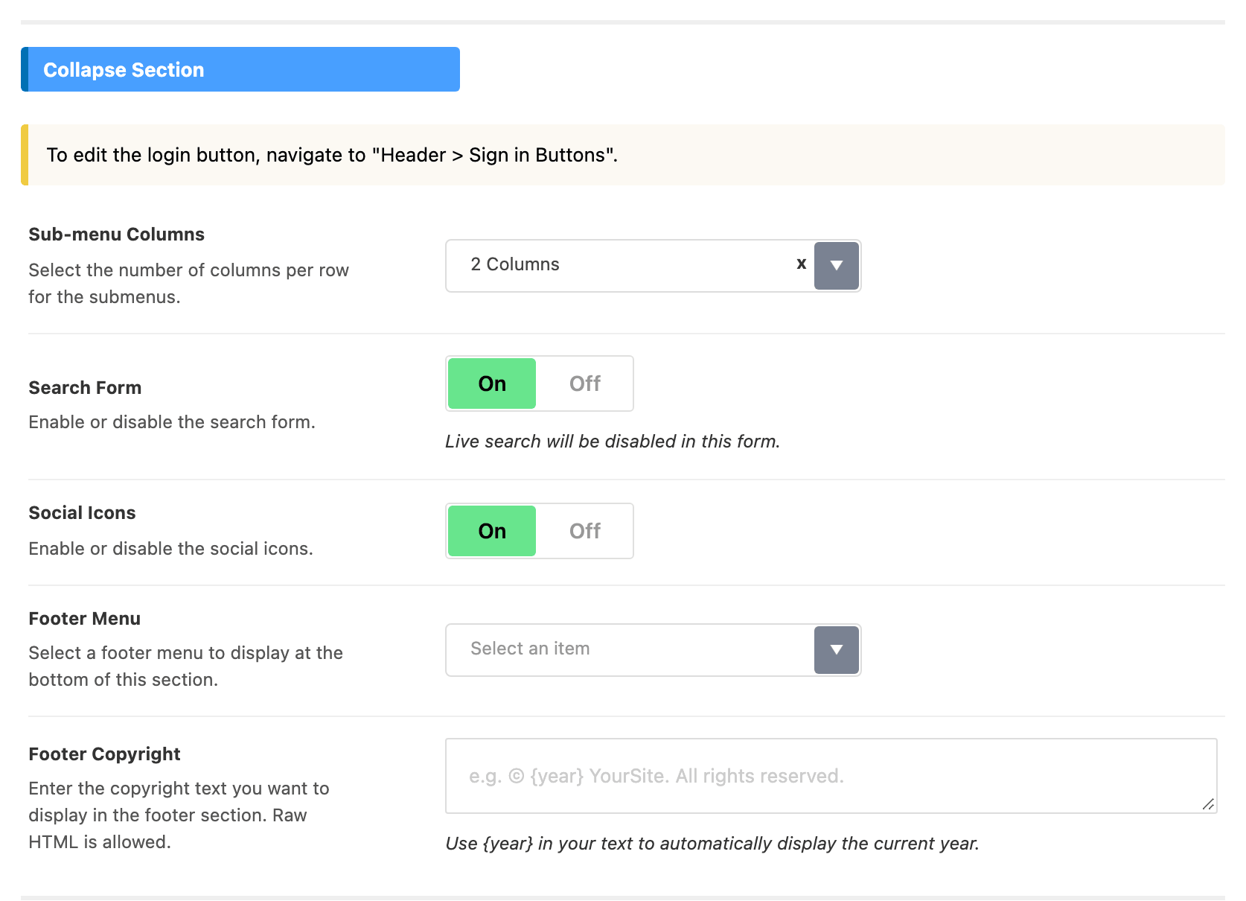Viewport: 1246px width, 901px height.
Task: Turn Search Form On
Action: (x=492, y=383)
